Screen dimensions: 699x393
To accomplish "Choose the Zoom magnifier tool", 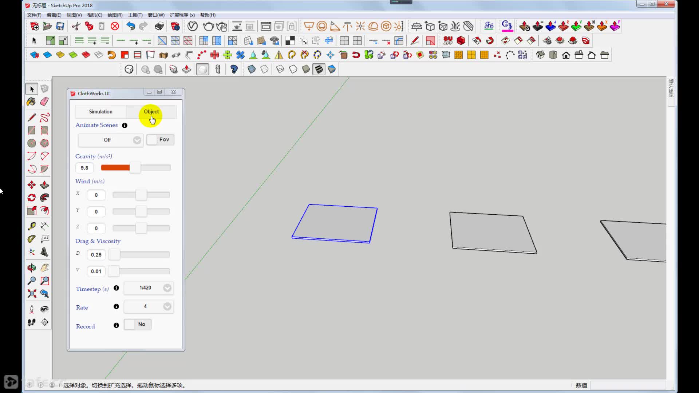I will [x=32, y=281].
